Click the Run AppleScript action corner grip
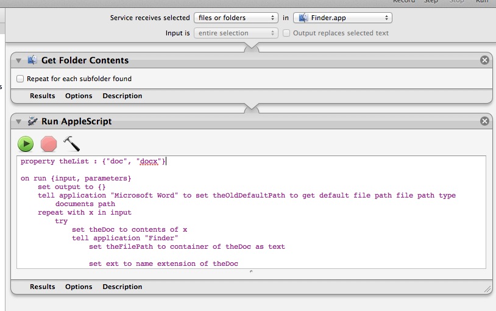The image size is (496, 311). click(487, 289)
